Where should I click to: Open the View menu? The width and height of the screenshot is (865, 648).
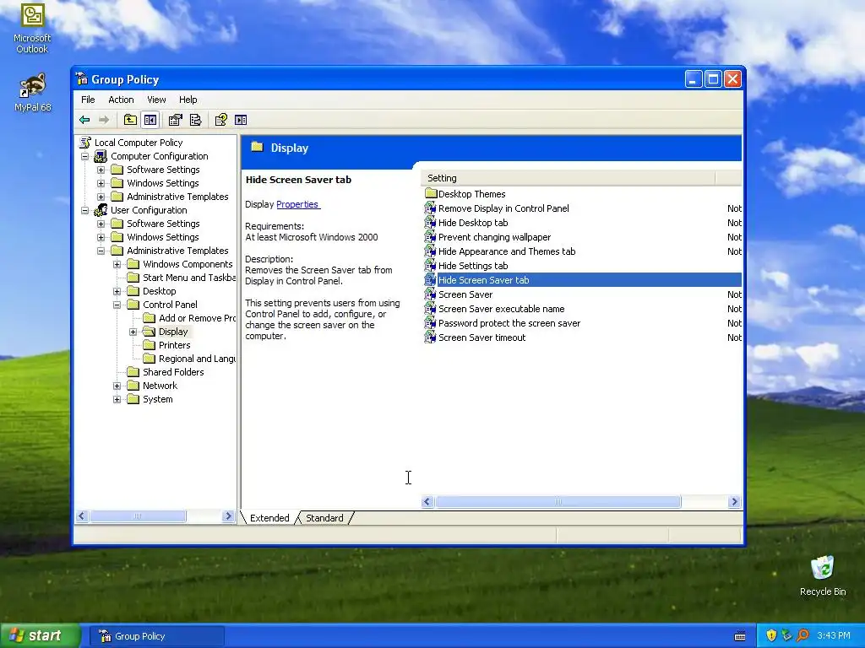pyautogui.click(x=156, y=100)
